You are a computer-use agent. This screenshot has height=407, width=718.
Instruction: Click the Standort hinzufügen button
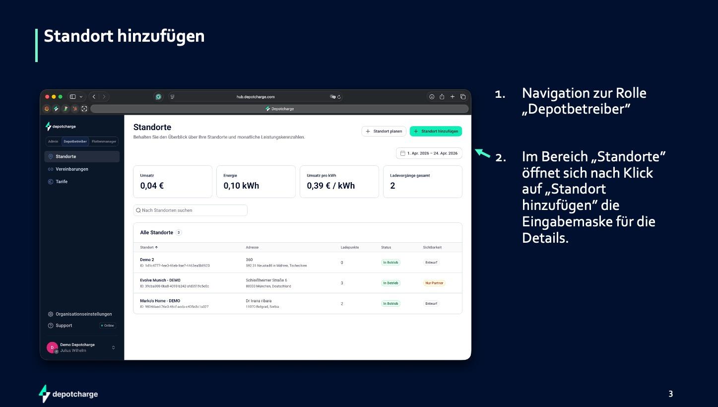(436, 131)
